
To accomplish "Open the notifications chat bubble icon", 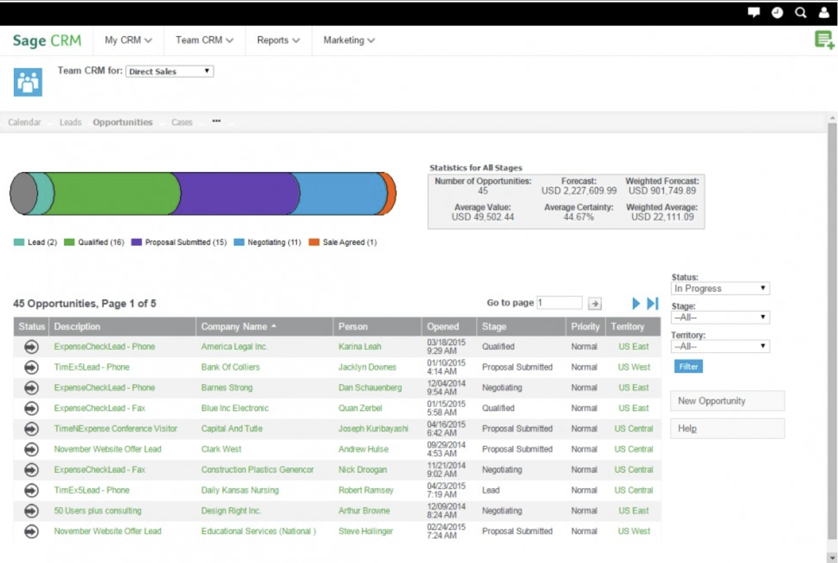I will click(x=754, y=12).
